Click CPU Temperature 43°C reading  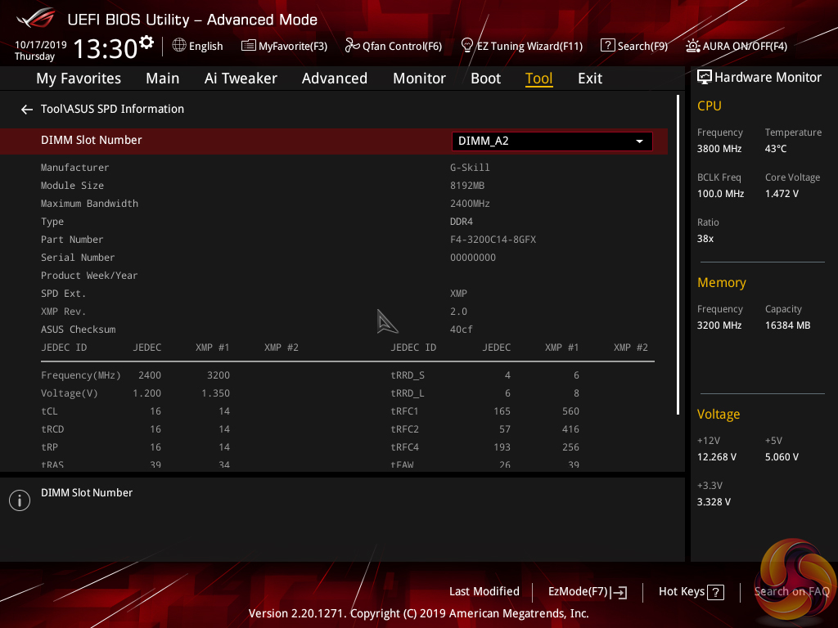[776, 149]
